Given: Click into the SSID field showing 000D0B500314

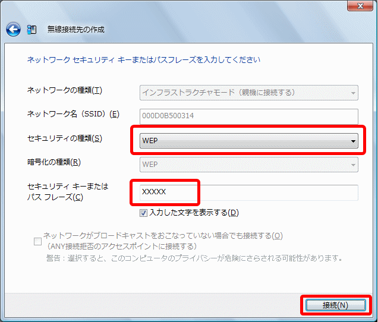Looking at the screenshot, I should (x=248, y=116).
